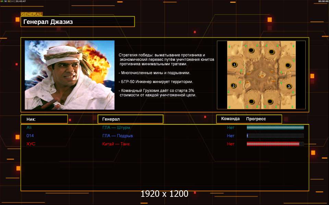Click the team value 'Нет' in ХУС's row
This screenshot has height=205, width=329.
coord(231,144)
